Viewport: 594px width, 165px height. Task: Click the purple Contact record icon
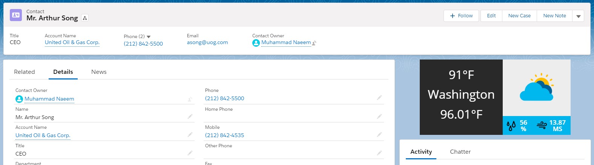(16, 15)
